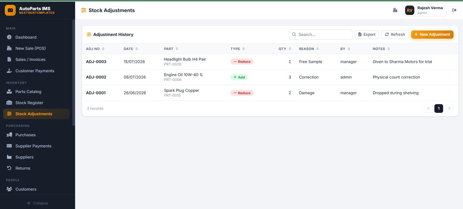Click the Customers people icon
Image resolution: width=463 pixels, height=209 pixels.
pos(9,189)
